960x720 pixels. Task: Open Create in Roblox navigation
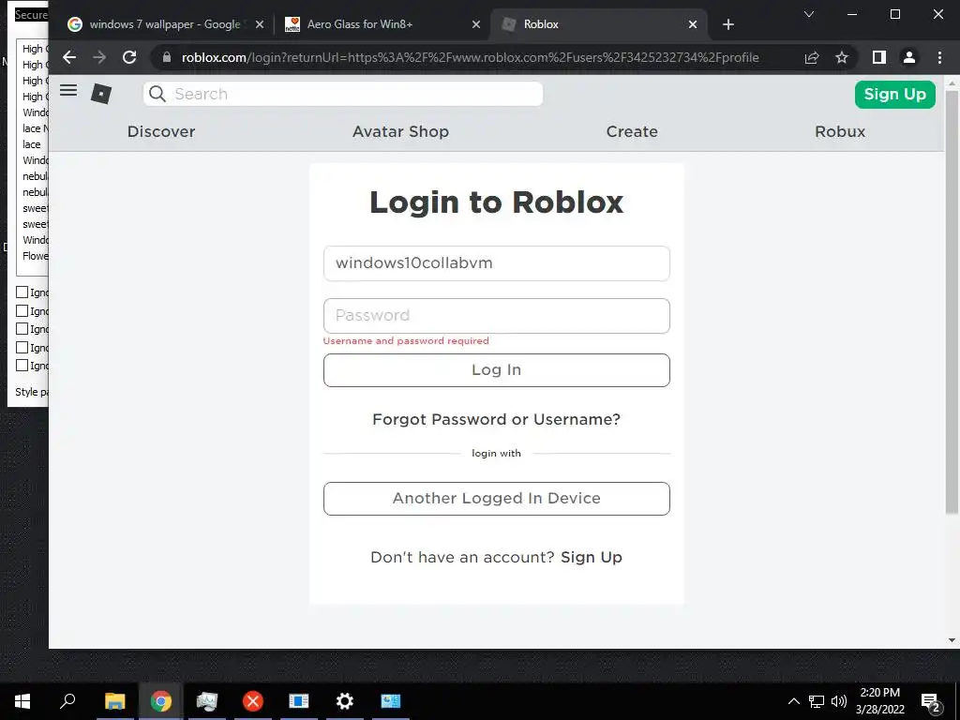pyautogui.click(x=632, y=131)
